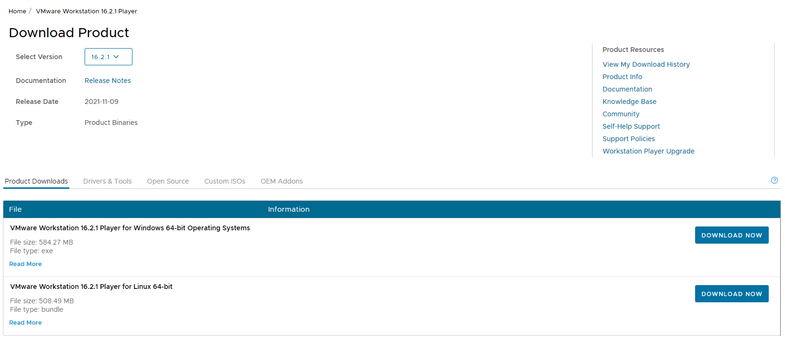Screen dimensions: 785x339
Task: Open the Product Info link
Action: [622, 77]
